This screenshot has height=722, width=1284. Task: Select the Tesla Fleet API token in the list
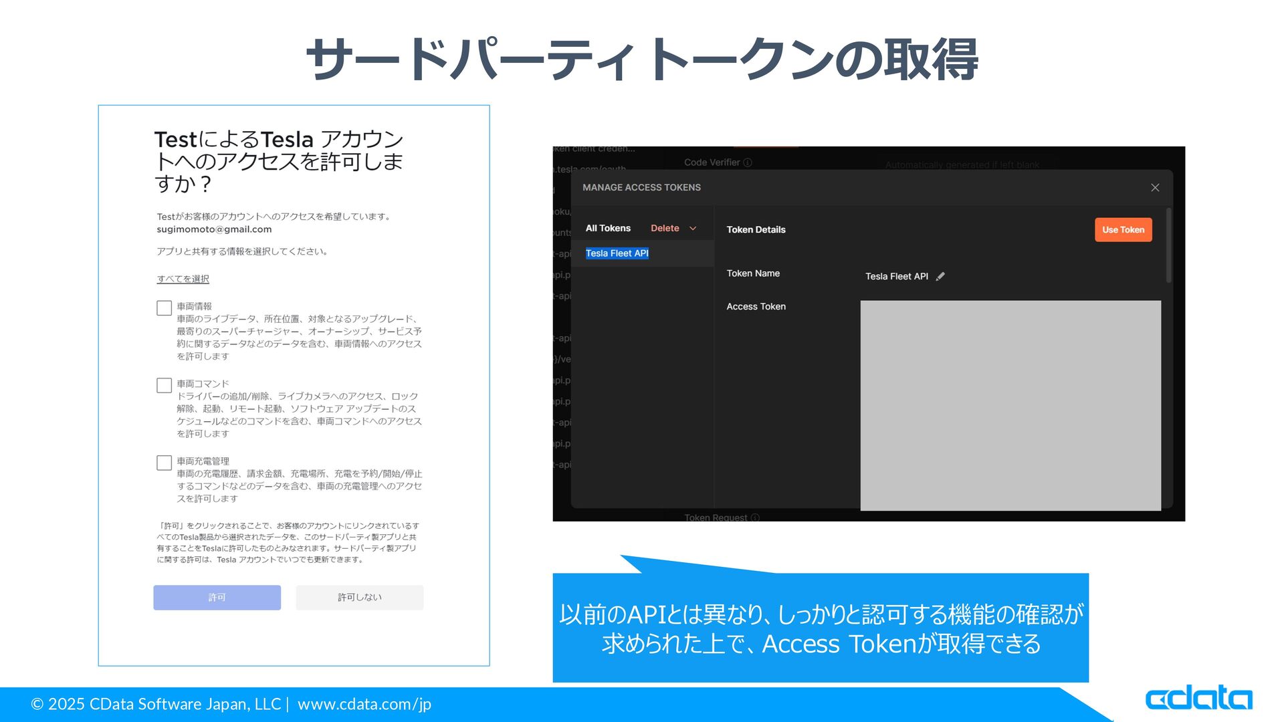click(617, 253)
